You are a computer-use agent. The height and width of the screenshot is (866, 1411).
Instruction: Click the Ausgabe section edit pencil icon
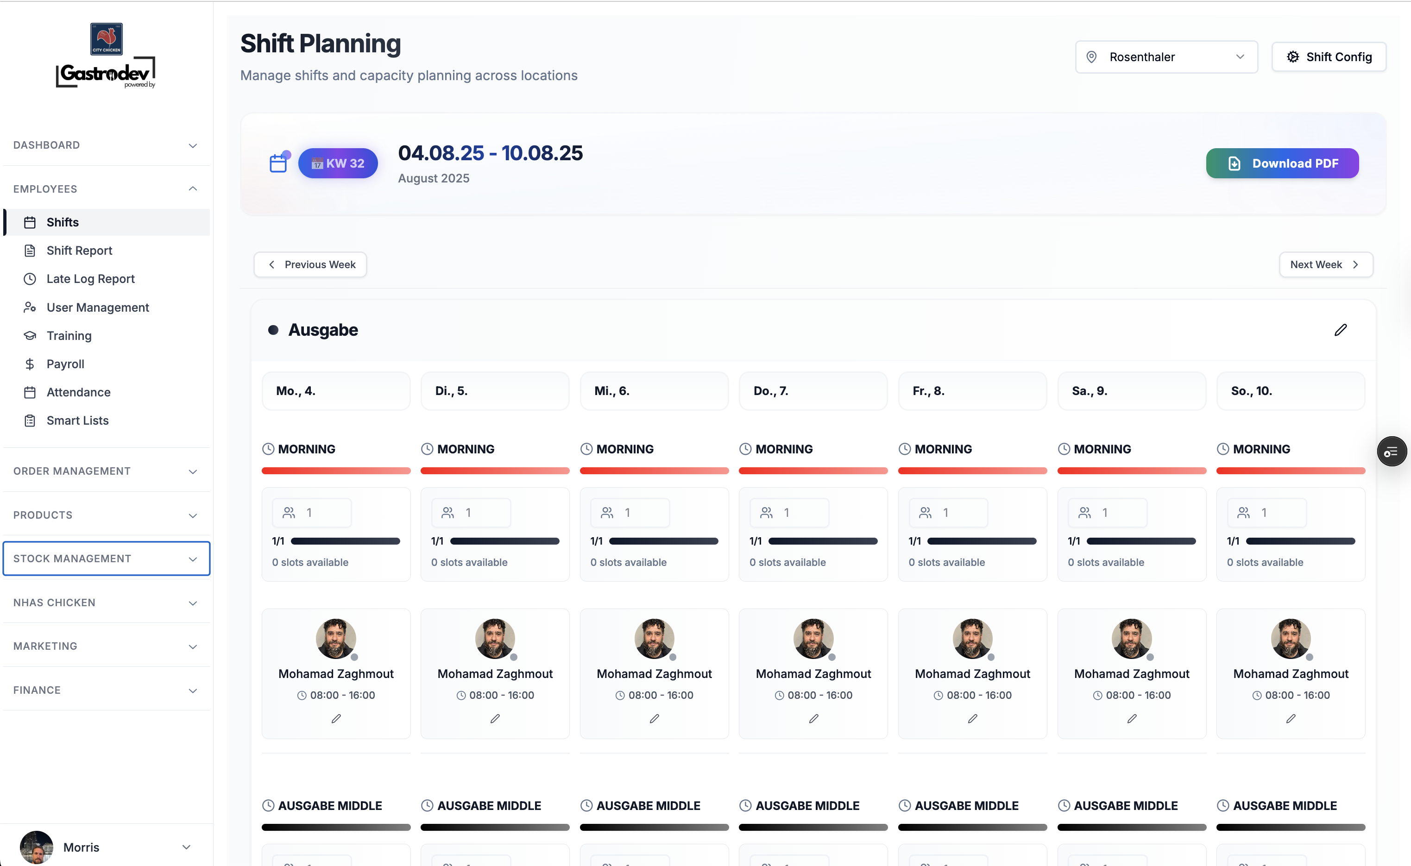pyautogui.click(x=1340, y=330)
